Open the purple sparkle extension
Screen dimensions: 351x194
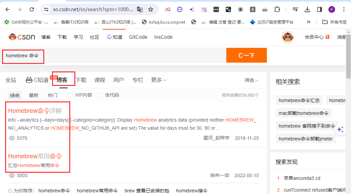point(192,9)
